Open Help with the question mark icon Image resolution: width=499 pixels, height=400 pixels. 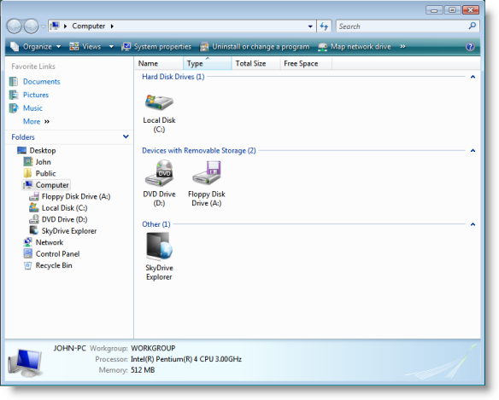(x=470, y=47)
